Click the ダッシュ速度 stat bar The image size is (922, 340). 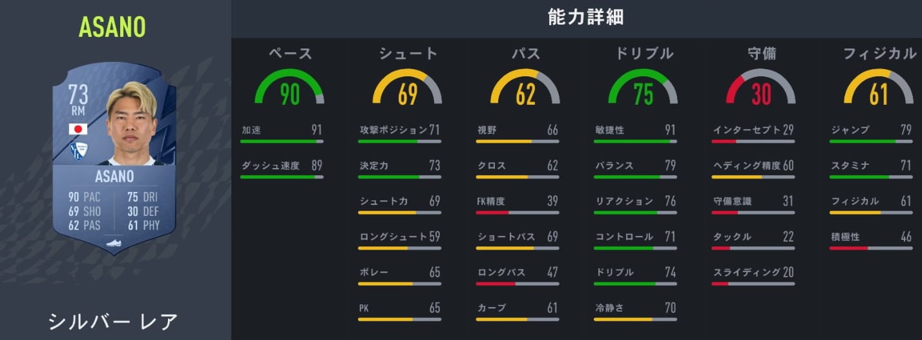pos(281,176)
